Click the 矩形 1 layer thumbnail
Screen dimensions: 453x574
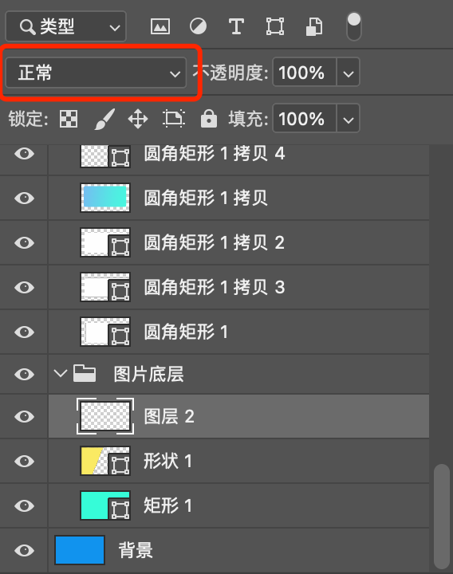(x=105, y=505)
